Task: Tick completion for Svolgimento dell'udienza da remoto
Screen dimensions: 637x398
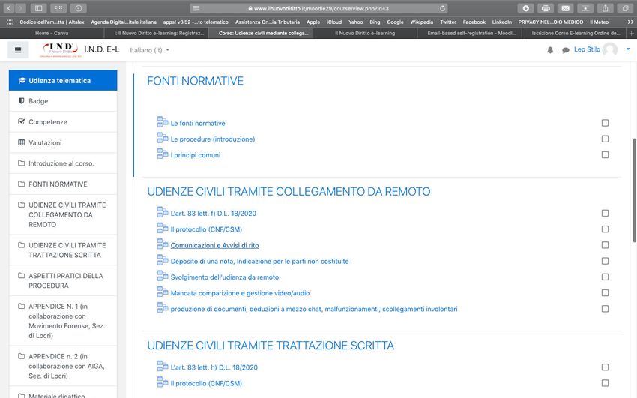Action: 605,277
